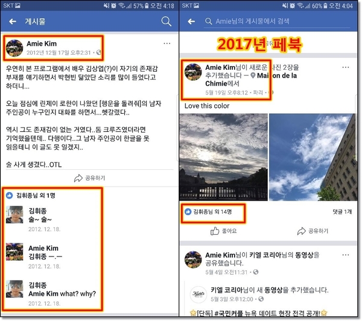Screen dimensions: 362x321
Task: Open three-dot menu of the 키엘 코리아 shared post
Action: tap(345, 255)
